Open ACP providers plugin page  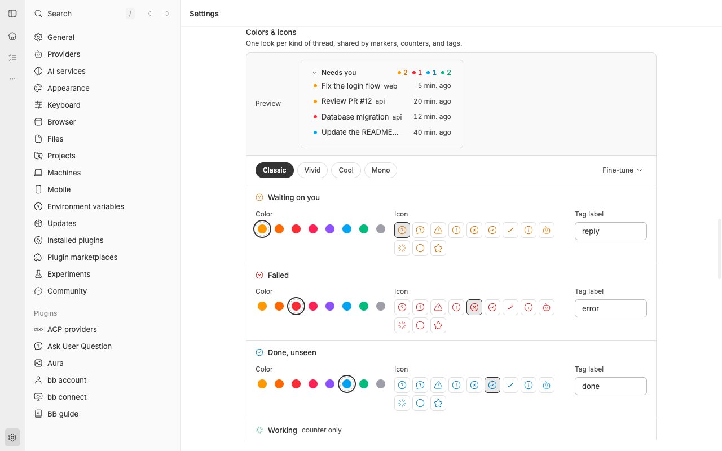tap(104, 329)
